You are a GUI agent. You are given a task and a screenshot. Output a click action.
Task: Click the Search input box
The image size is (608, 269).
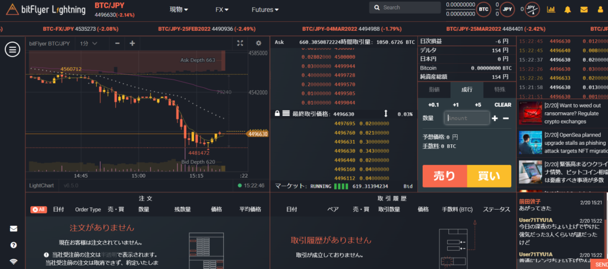click(x=405, y=8)
